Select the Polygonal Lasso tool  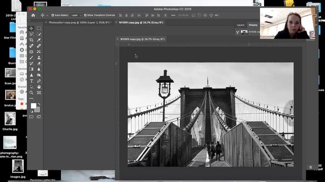tap(31, 34)
